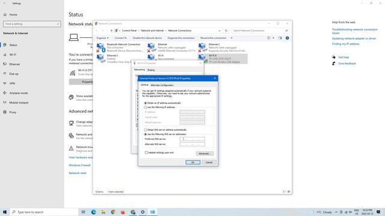Open Advanced TCP/IP settings
The image size is (385, 216).
point(205,154)
